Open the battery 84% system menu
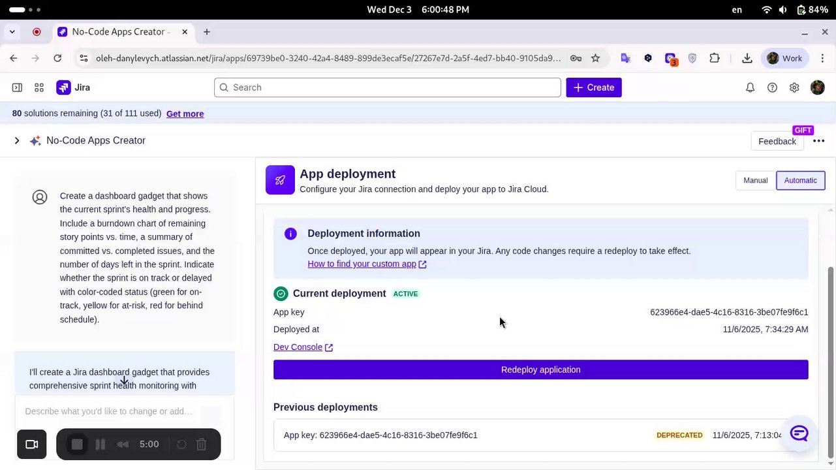This screenshot has height=470, width=836. point(812,10)
